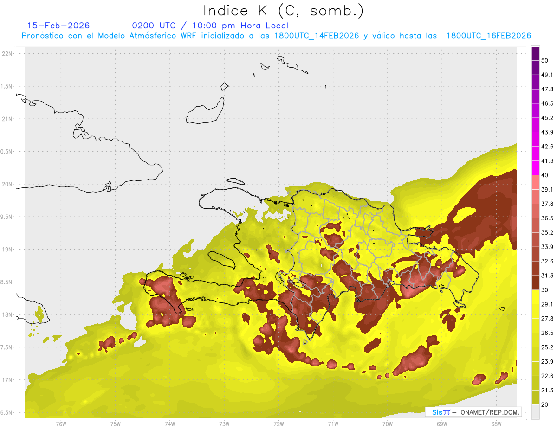Pick the salmon swatch between 39.1 and 40
557x430 pixels.
[x=535, y=183]
